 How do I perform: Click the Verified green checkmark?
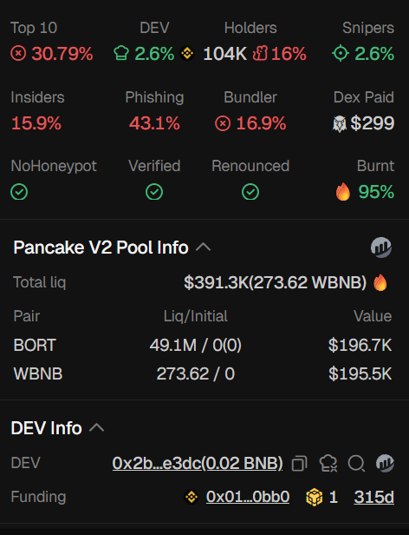(x=154, y=192)
